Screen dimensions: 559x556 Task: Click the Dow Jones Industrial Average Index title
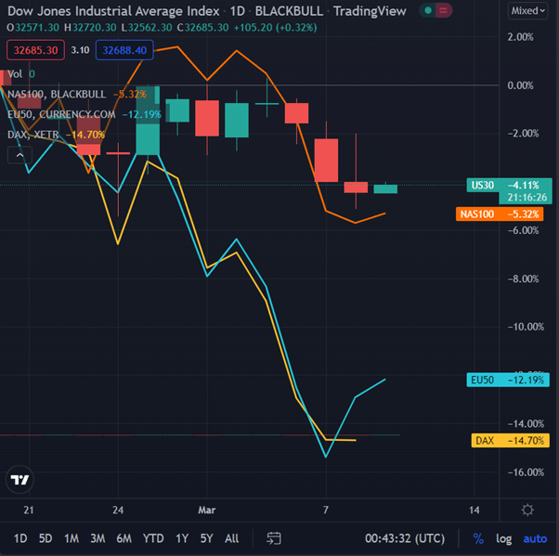pos(113,11)
